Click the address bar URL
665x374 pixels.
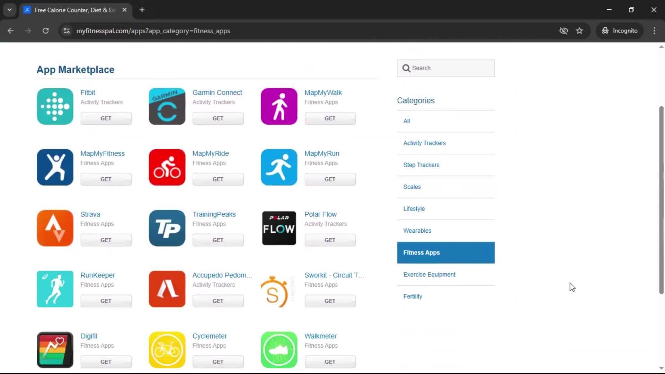pos(153,31)
